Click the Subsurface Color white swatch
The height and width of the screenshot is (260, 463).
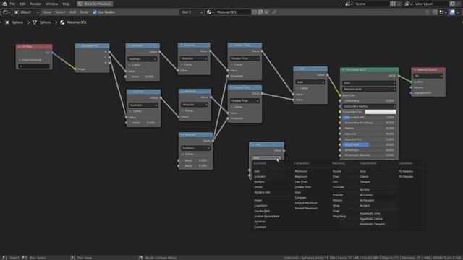click(381, 112)
